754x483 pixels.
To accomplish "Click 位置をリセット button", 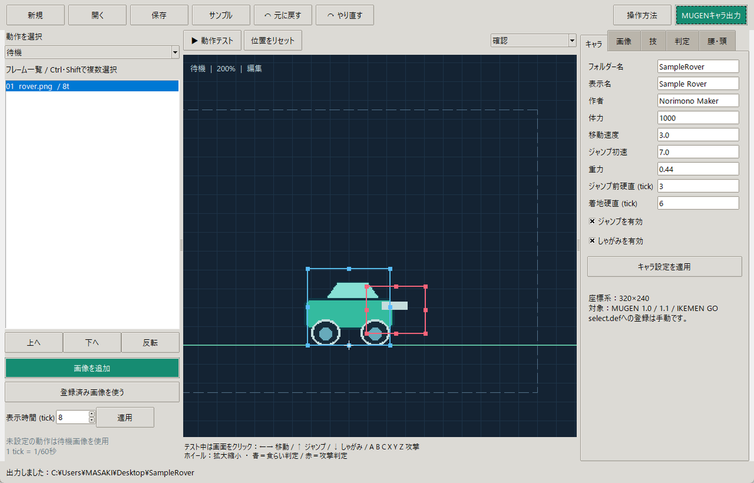I will point(273,41).
